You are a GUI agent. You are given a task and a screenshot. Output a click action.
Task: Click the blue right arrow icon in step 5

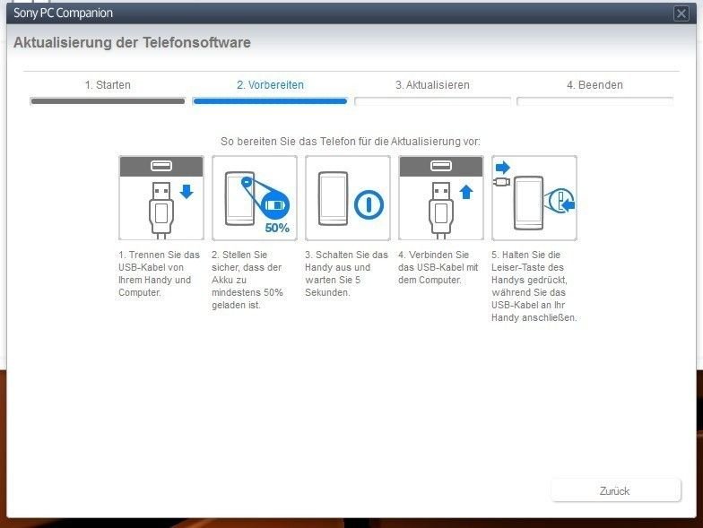(502, 168)
